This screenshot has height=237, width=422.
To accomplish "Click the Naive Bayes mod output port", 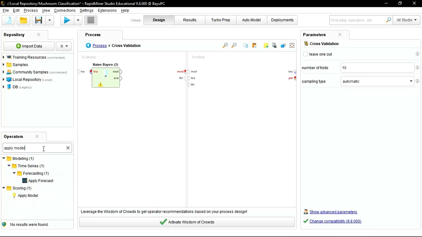I will tap(121, 71).
